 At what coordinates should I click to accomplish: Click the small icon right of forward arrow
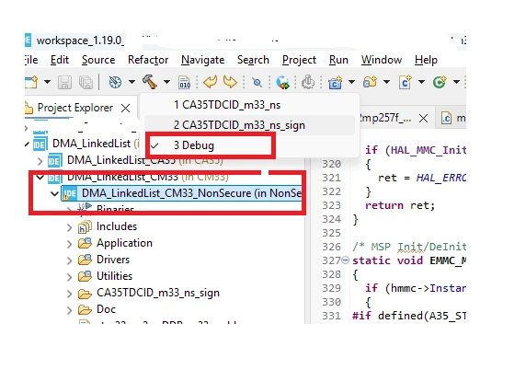pos(257,82)
